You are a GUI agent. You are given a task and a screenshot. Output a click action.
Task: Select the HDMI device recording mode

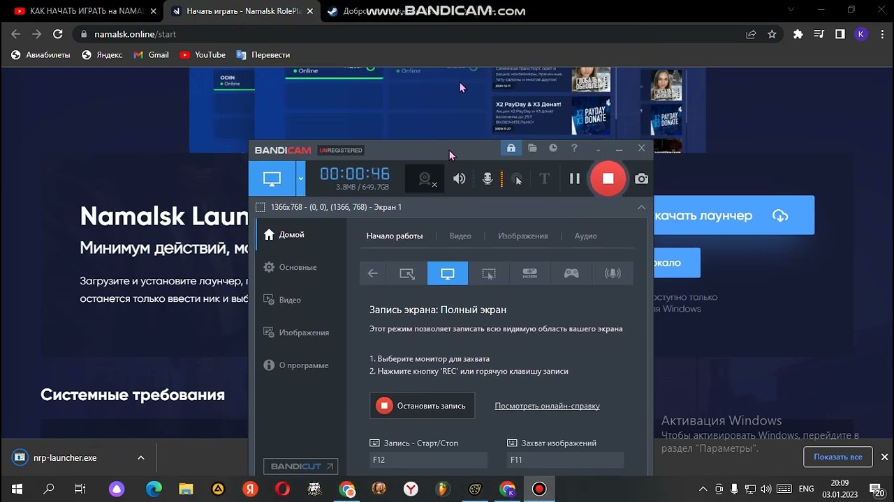pyautogui.click(x=530, y=273)
